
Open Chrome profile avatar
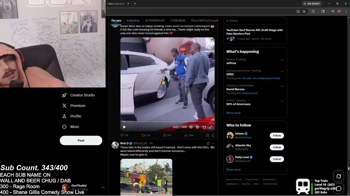(x=339, y=11)
